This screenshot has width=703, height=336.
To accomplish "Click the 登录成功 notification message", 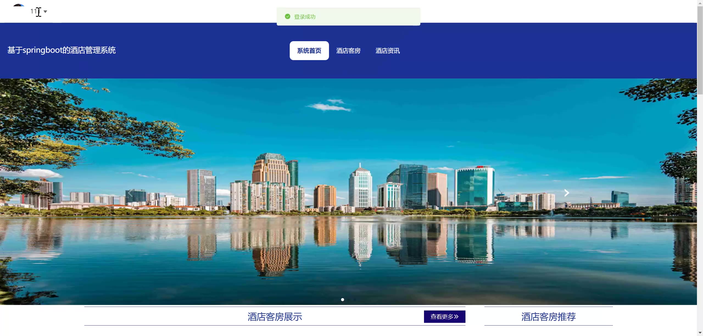I will [x=305, y=17].
